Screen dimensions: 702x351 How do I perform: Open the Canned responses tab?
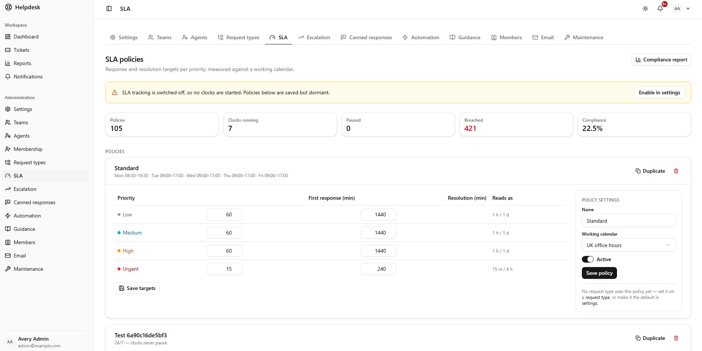tap(366, 37)
